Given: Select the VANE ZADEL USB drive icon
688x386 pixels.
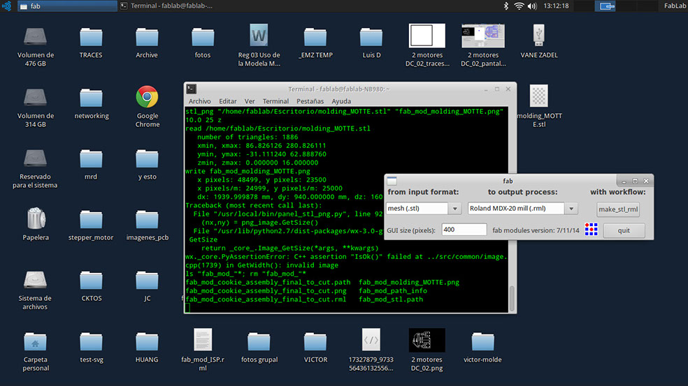Looking at the screenshot, I should tap(539, 35).
